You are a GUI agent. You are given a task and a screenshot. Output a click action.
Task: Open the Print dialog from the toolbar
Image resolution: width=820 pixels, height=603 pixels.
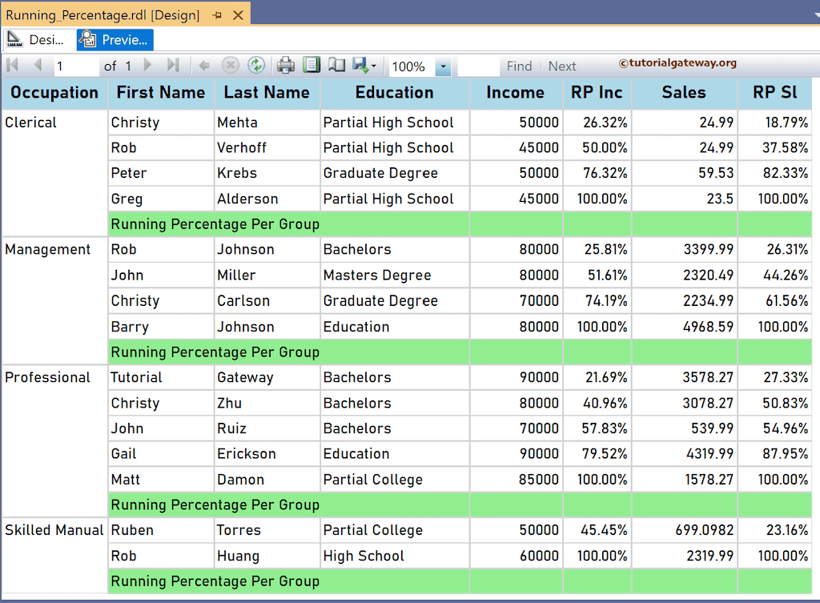pos(285,67)
